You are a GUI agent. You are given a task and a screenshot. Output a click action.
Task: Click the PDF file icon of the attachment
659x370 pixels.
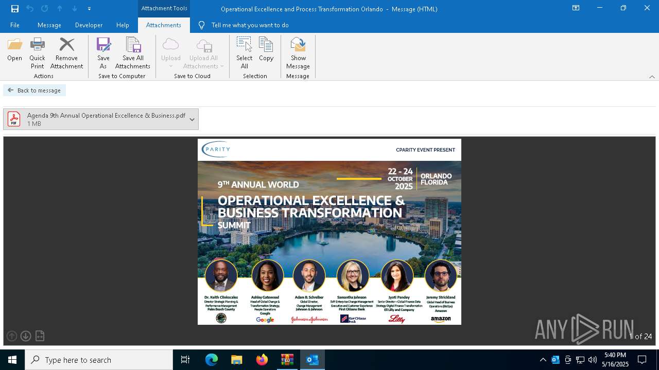(x=14, y=119)
